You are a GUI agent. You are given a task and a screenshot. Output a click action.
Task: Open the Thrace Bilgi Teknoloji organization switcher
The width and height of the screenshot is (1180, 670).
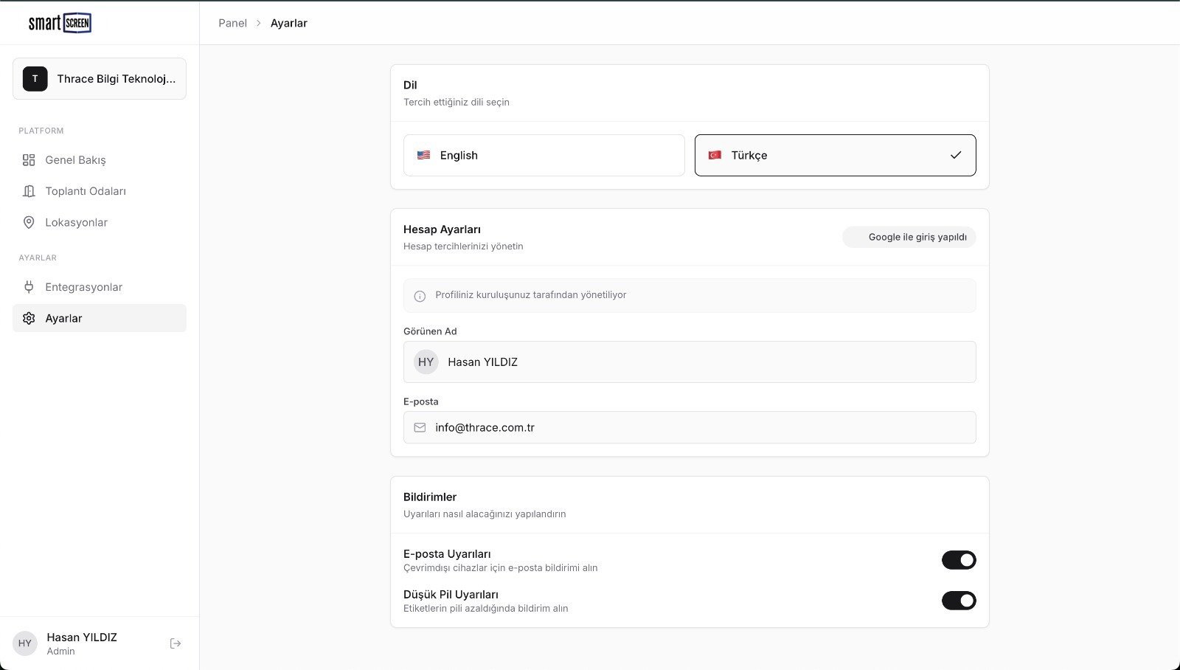[100, 79]
